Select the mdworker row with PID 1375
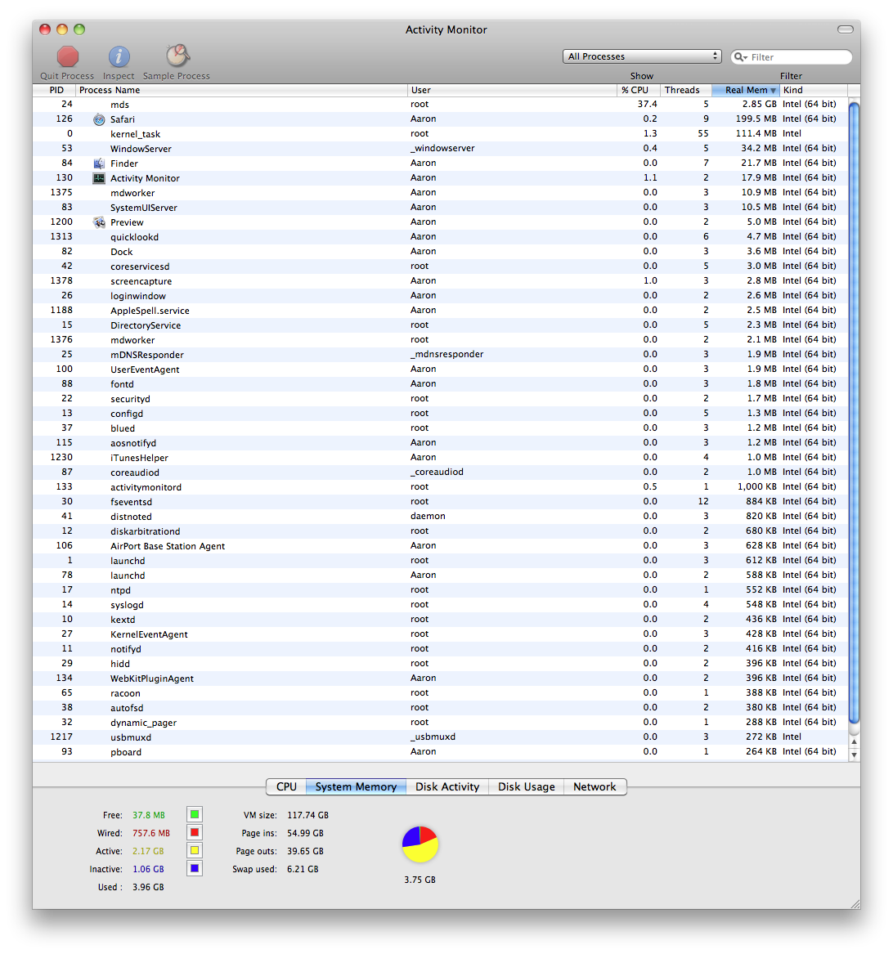This screenshot has height=954, width=893. (440, 193)
